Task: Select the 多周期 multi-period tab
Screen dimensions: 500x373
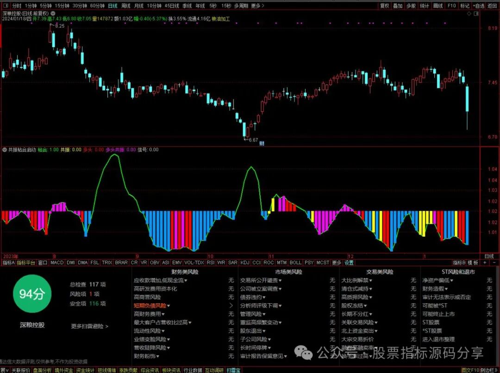Action: pos(241,6)
